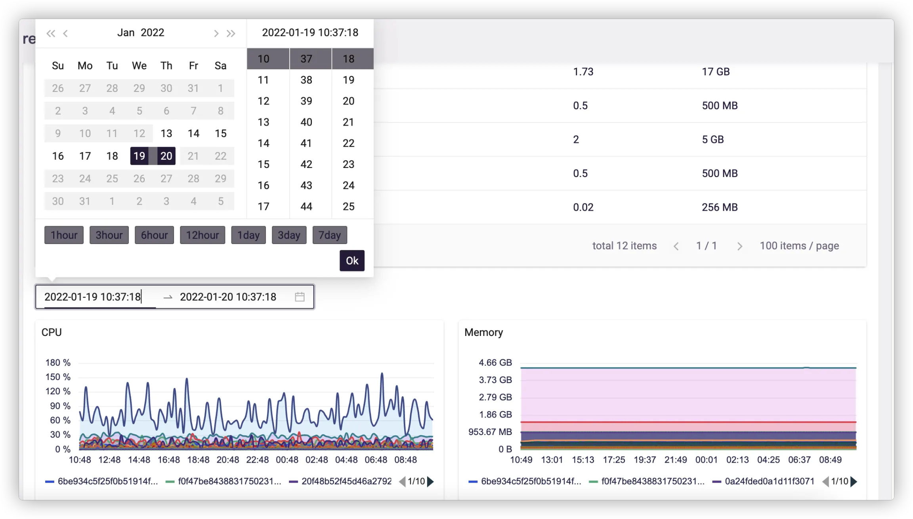
Task: Open the year 2022 picker in header
Action: 153,32
